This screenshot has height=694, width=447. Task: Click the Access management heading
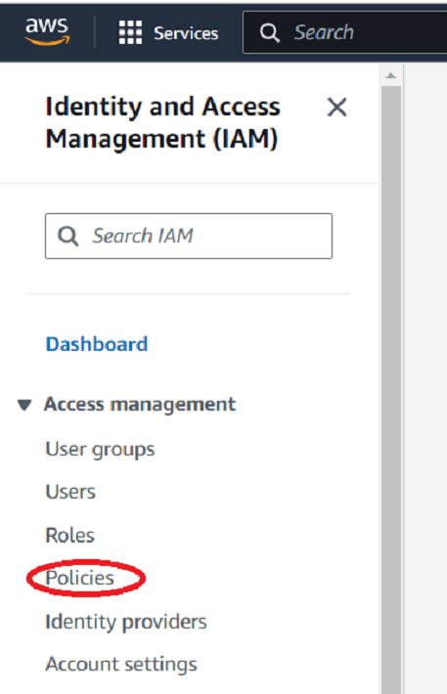point(140,405)
